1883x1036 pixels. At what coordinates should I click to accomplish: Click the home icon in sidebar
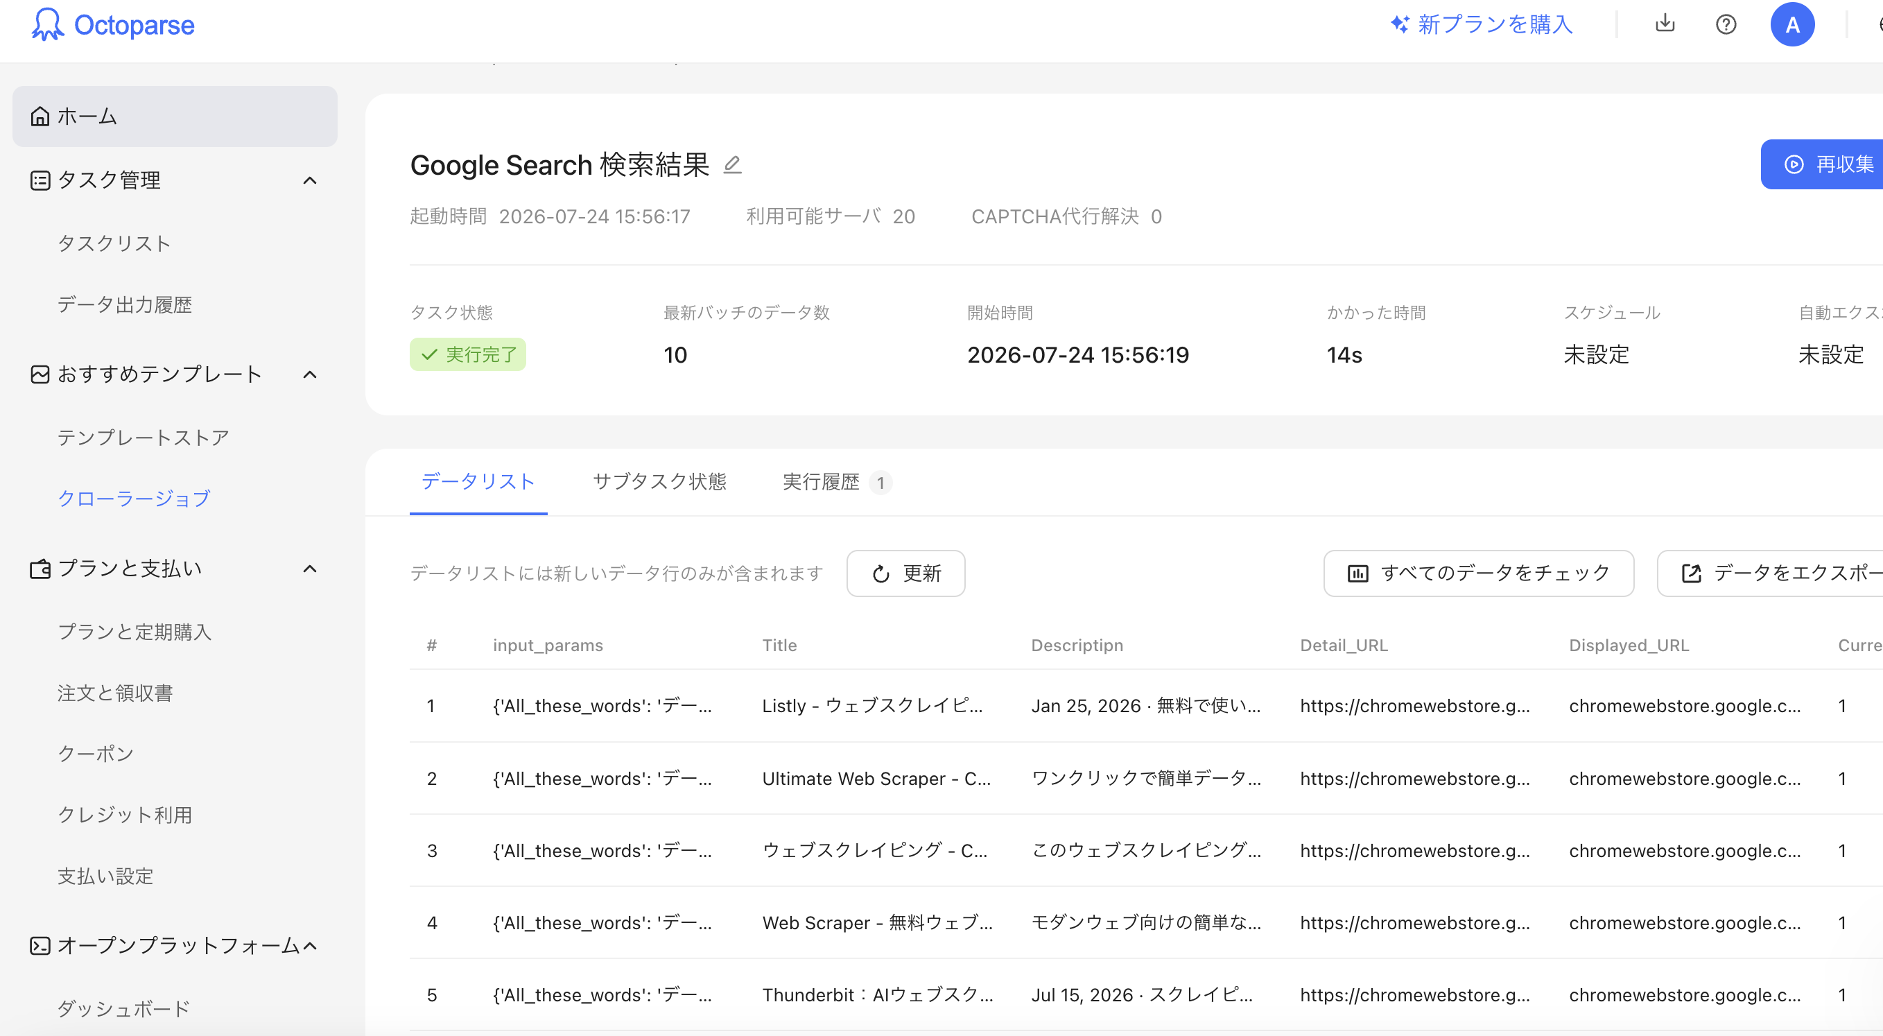click(x=40, y=116)
